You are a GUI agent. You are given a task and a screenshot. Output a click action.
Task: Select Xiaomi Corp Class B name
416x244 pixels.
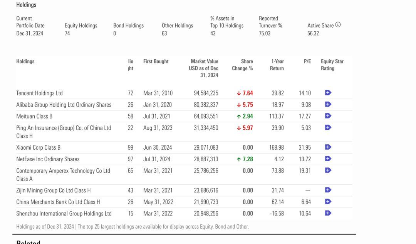(38, 147)
